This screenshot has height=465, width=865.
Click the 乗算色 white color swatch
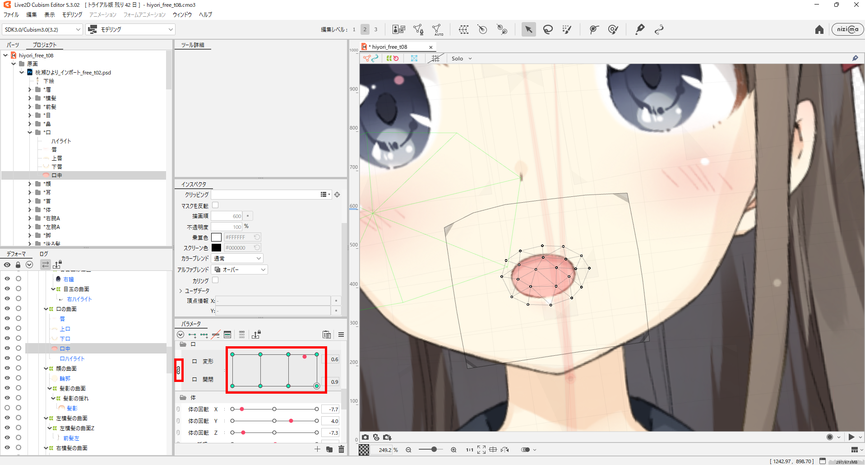point(216,237)
